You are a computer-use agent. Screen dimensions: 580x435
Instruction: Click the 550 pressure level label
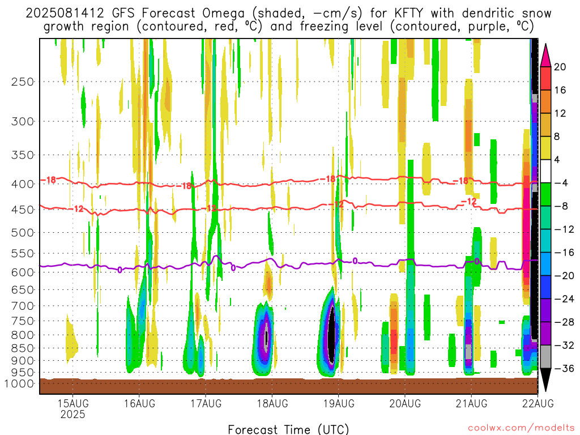tap(23, 253)
